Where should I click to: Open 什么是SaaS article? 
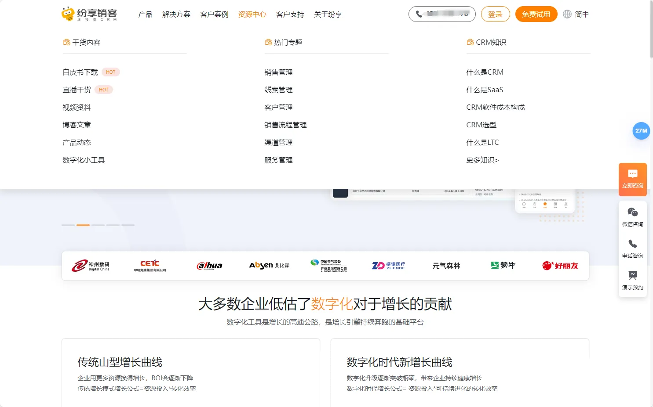485,90
